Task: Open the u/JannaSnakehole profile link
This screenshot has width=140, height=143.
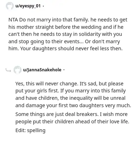Action: point(42,70)
